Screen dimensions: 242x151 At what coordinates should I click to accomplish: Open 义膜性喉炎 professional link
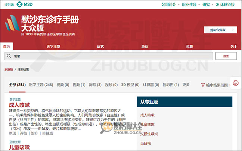(x=149, y=134)
